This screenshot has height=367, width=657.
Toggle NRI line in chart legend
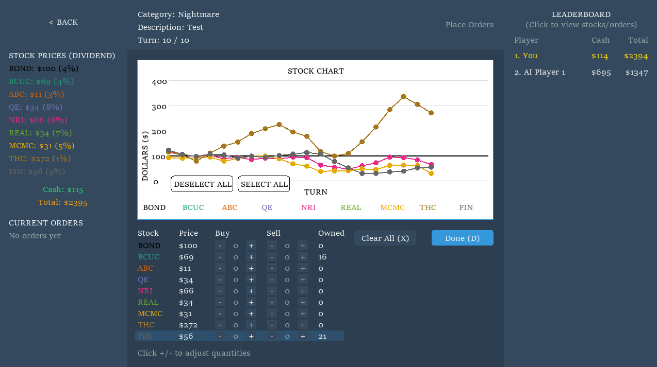coord(308,207)
